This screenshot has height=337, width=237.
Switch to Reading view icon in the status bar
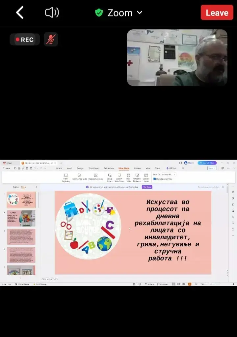coord(184,284)
